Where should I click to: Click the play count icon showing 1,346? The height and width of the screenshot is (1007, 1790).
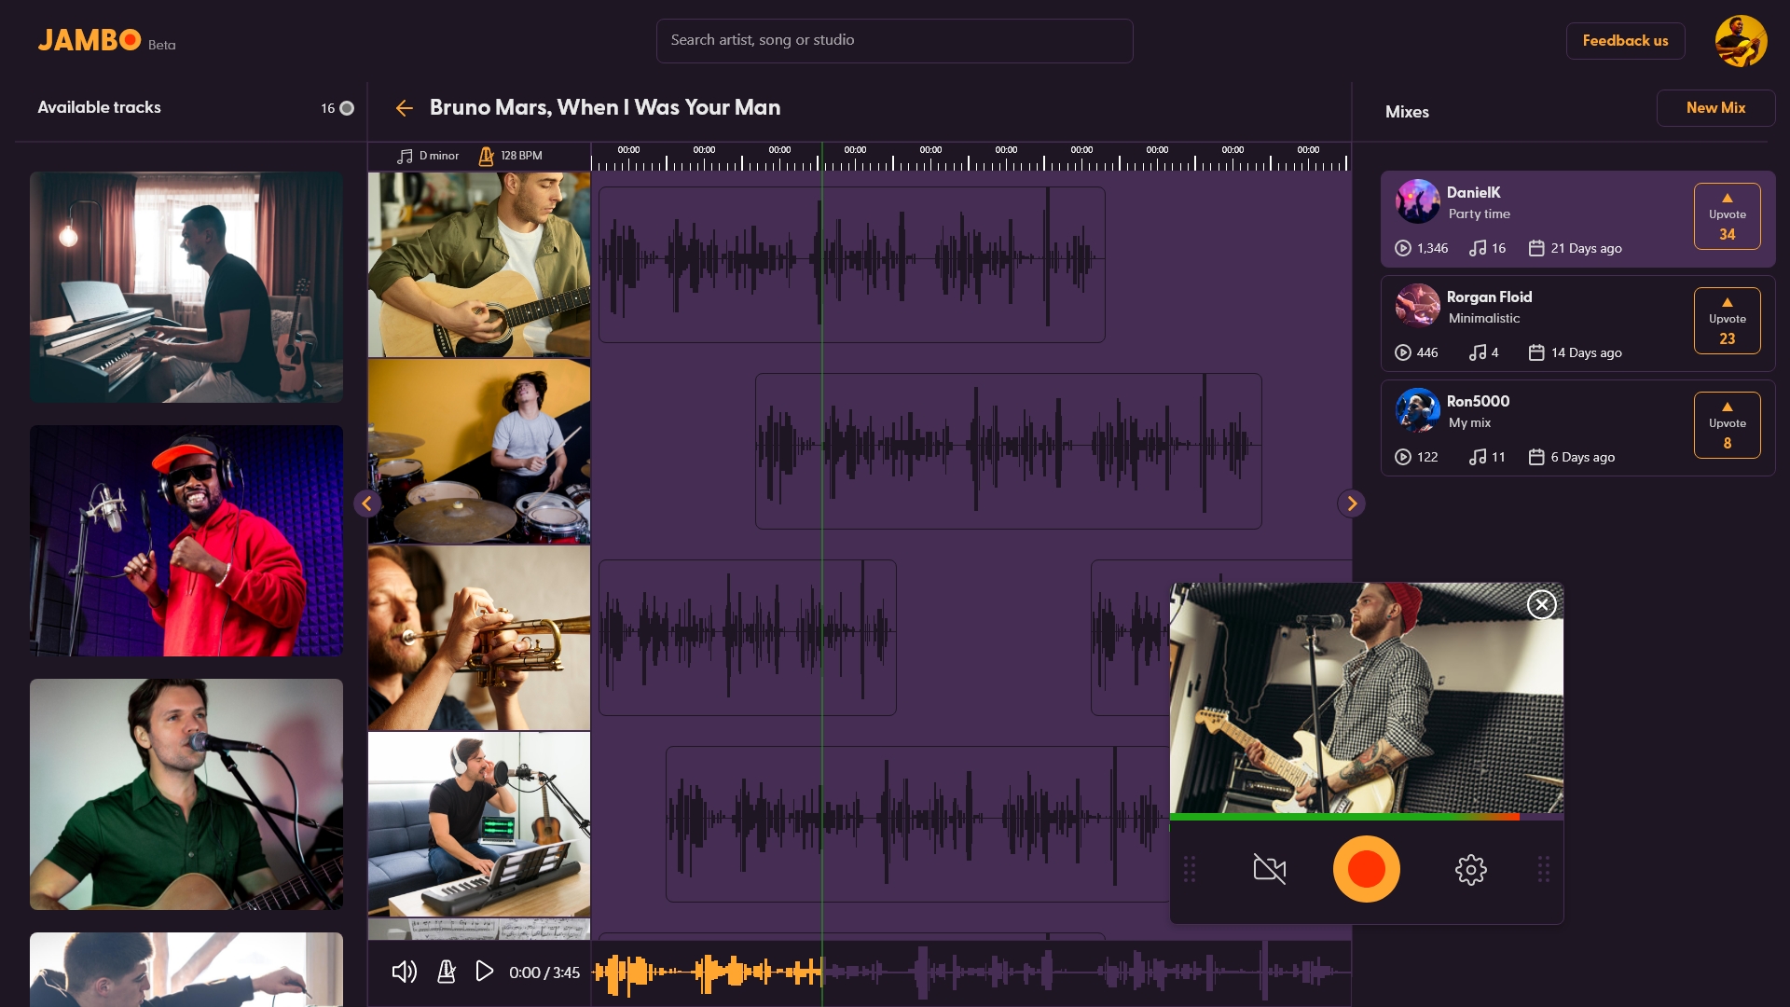1402,248
